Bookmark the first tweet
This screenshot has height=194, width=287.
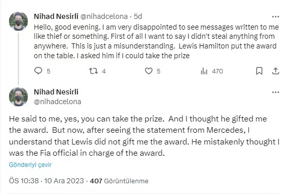pyautogui.click(x=259, y=71)
